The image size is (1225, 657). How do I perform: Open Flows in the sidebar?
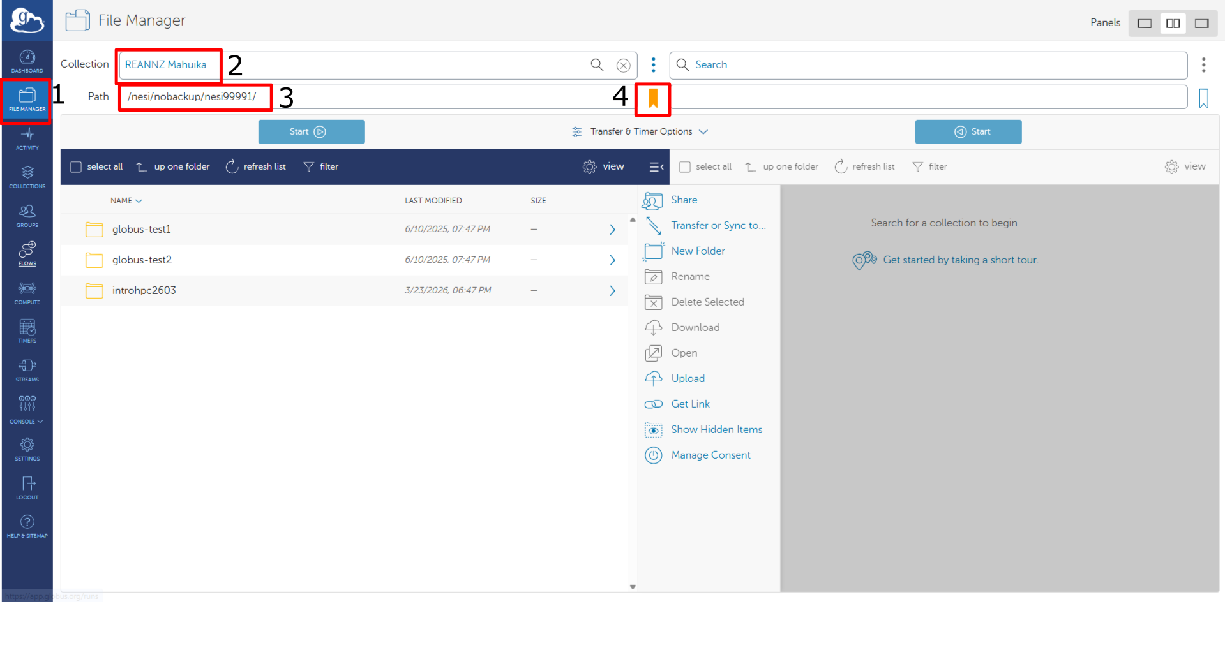coord(27,255)
